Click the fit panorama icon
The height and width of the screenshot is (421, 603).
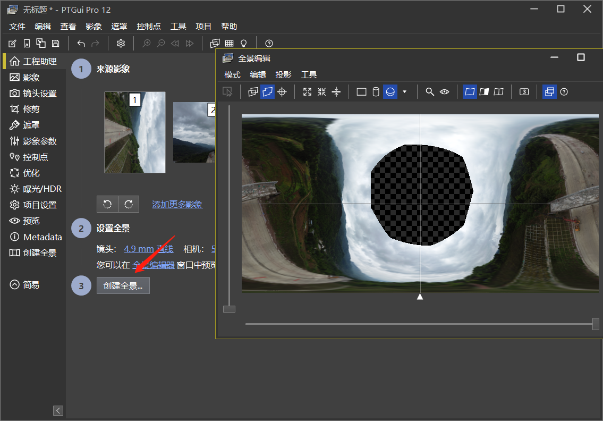pos(307,92)
